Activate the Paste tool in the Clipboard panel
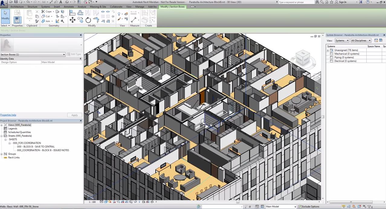Viewport: 386px width, 209px height. pyautogui.click(x=29, y=14)
